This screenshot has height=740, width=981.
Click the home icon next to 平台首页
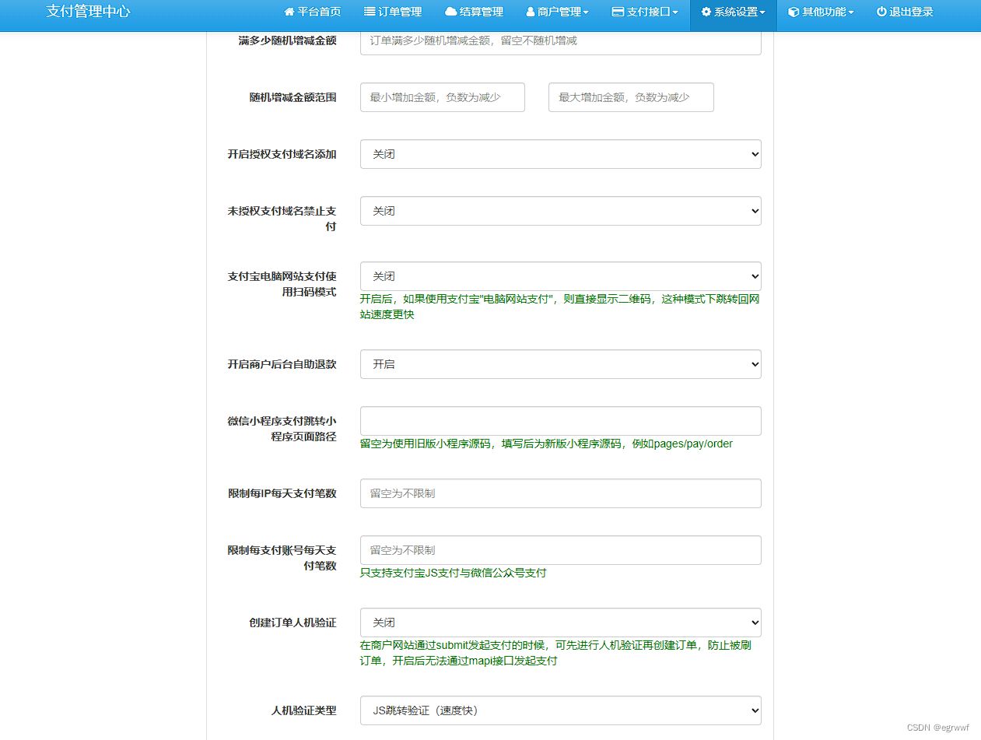289,12
